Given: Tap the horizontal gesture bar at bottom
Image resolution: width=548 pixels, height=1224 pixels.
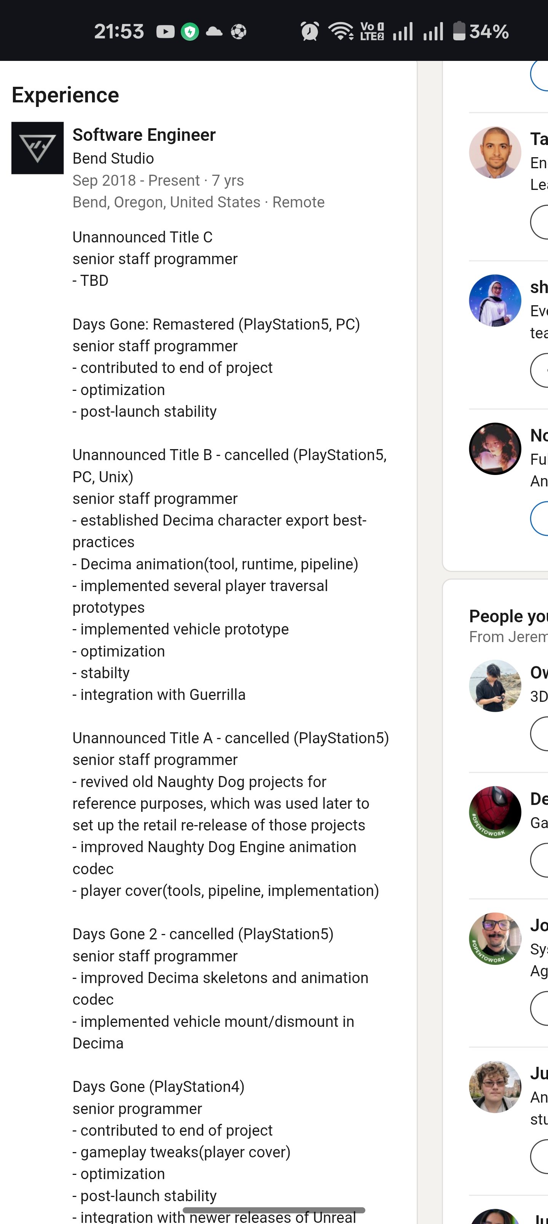Looking at the screenshot, I should (x=274, y=1210).
